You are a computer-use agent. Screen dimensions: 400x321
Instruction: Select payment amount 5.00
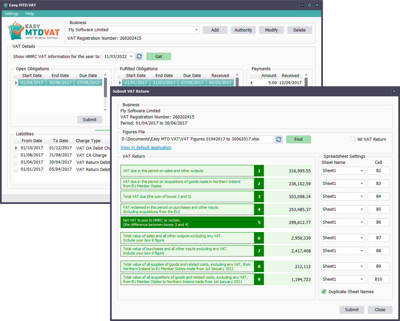point(272,82)
